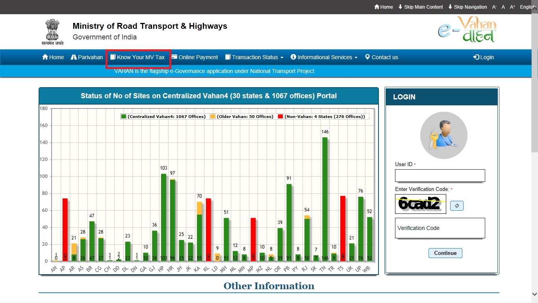Click the Government of India emblem

[52, 32]
